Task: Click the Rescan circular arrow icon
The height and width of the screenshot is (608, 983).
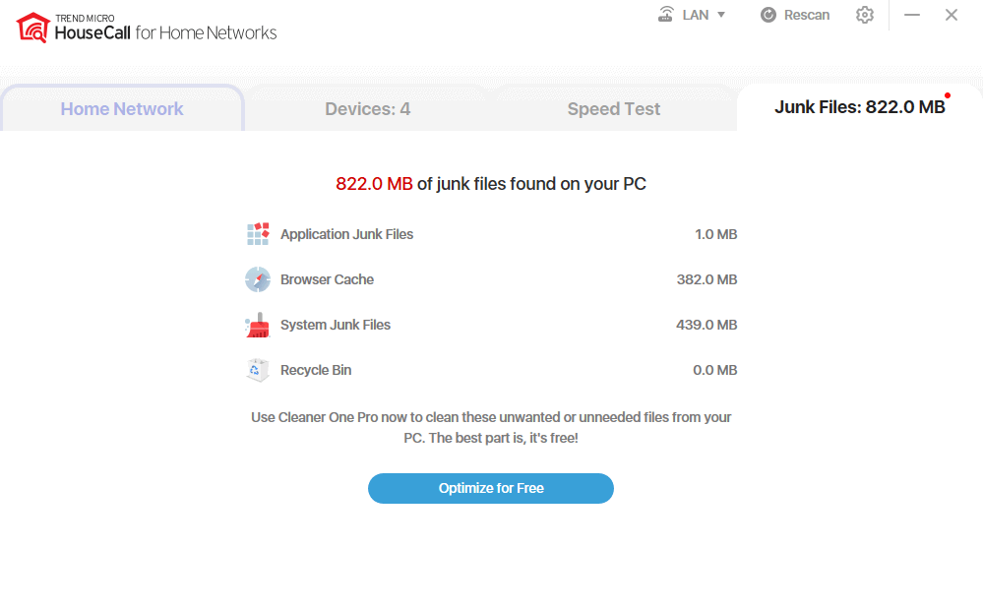Action: click(768, 15)
